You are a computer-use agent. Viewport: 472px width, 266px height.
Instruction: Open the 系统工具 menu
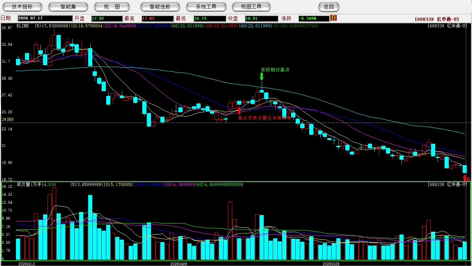206,7
